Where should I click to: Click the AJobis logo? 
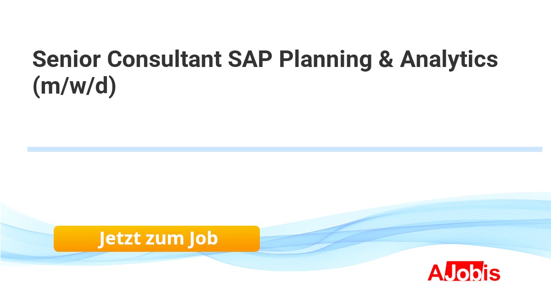pyautogui.click(x=464, y=272)
